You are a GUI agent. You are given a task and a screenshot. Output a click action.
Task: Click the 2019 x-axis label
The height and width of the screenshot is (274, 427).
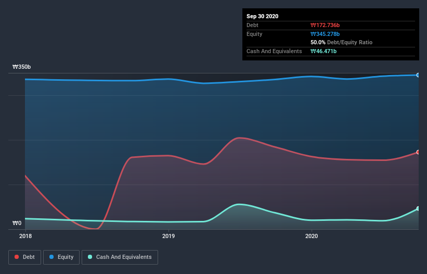tap(169, 236)
